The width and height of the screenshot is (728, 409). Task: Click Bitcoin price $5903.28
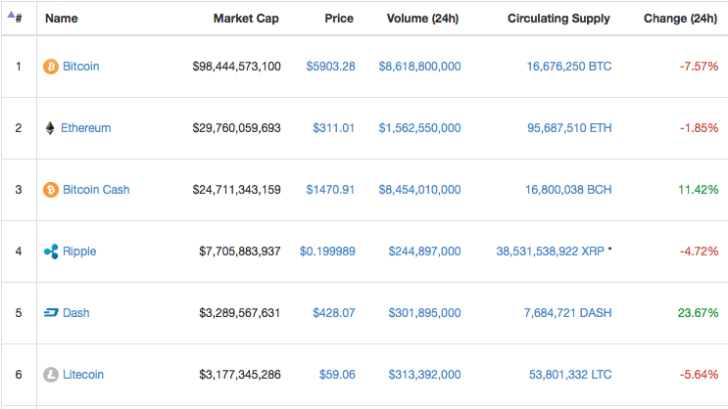tap(330, 67)
